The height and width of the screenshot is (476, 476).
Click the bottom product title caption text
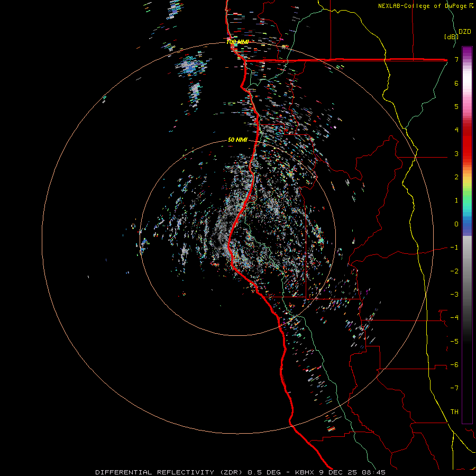[241, 472]
